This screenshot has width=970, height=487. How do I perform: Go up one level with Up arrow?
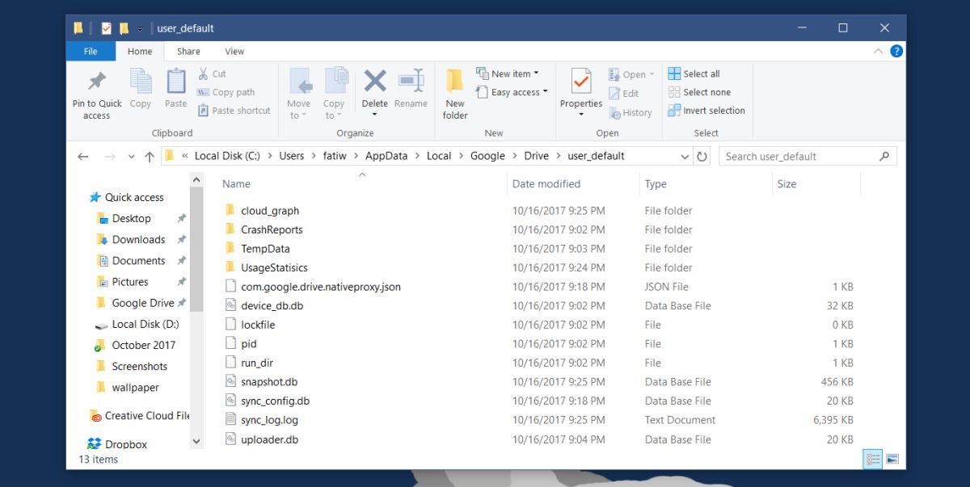pyautogui.click(x=149, y=157)
